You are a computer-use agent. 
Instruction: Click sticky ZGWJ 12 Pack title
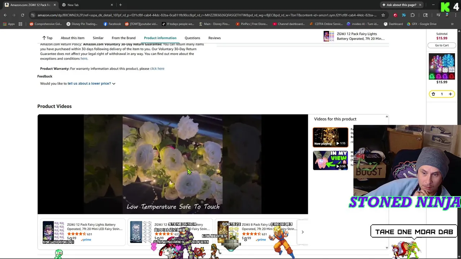pyautogui.click(x=361, y=36)
